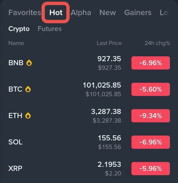Click XRP's -5.96% change badge
The image size is (178, 183).
click(x=151, y=169)
